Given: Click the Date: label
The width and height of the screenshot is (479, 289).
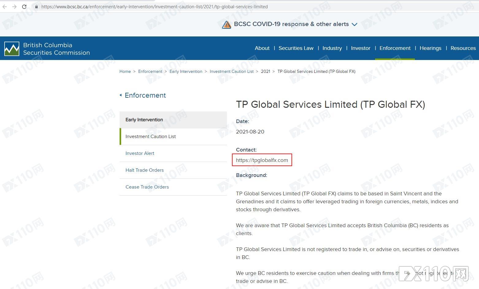Looking at the screenshot, I should (x=243, y=121).
